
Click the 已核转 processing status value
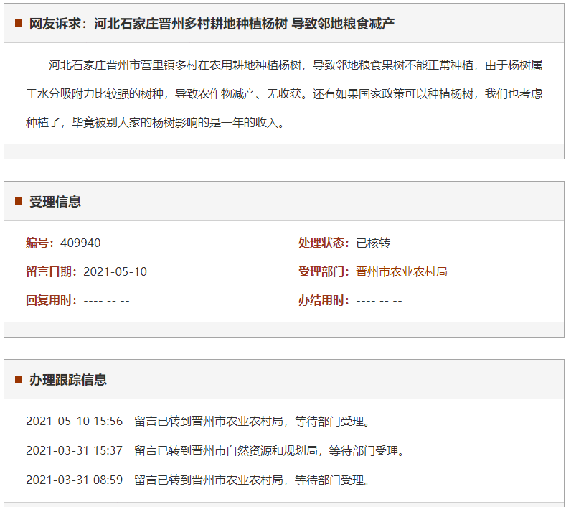coord(373,243)
